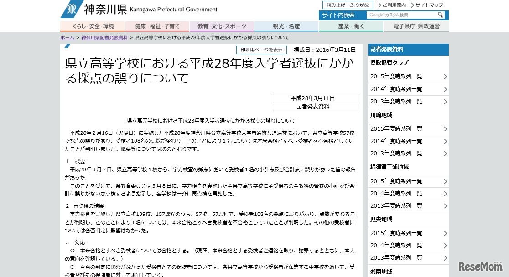
Task: Click the arrow icon on 2015年度時系列一覧 under 県政記者クラブ
Action: pyautogui.click(x=445, y=77)
